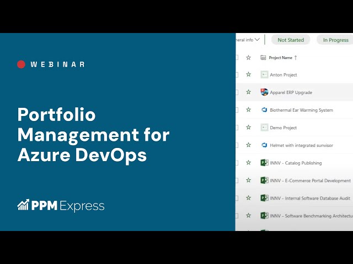
Task: Sort by the Project Name column arrow
Action: 296,58
